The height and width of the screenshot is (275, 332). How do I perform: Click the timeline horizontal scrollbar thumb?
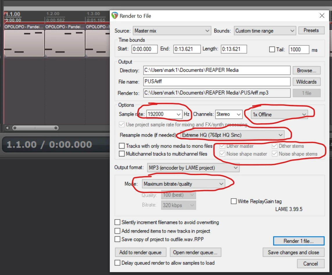point(35,128)
